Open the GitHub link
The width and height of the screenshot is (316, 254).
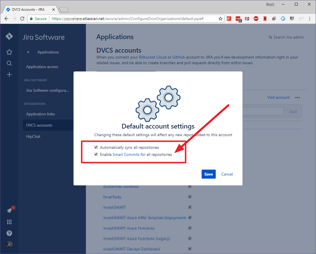[178, 57]
